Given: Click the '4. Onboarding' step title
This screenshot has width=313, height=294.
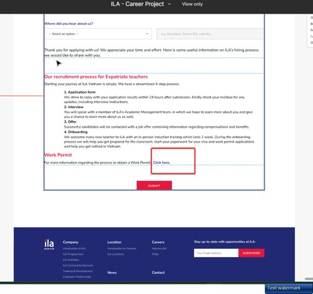Looking at the screenshot, I should 76,132.
